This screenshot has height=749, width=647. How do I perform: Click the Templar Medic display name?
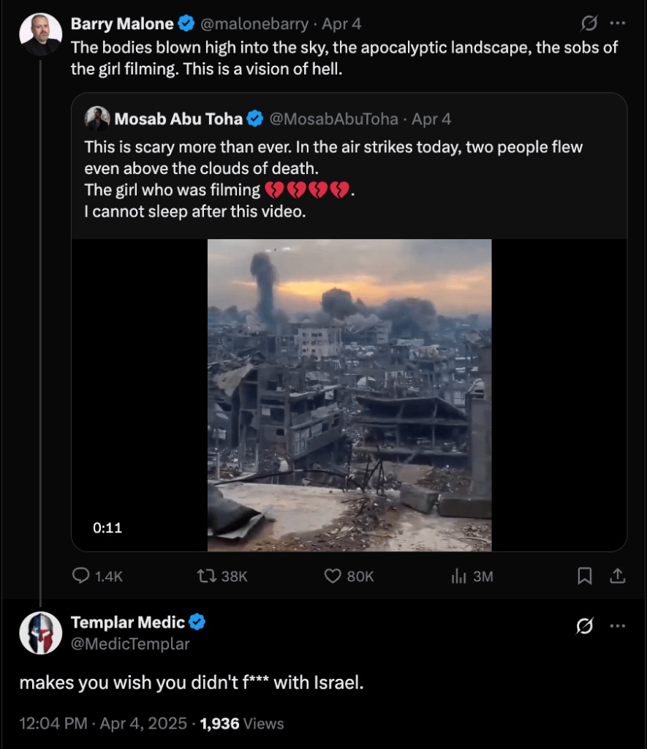point(128,622)
